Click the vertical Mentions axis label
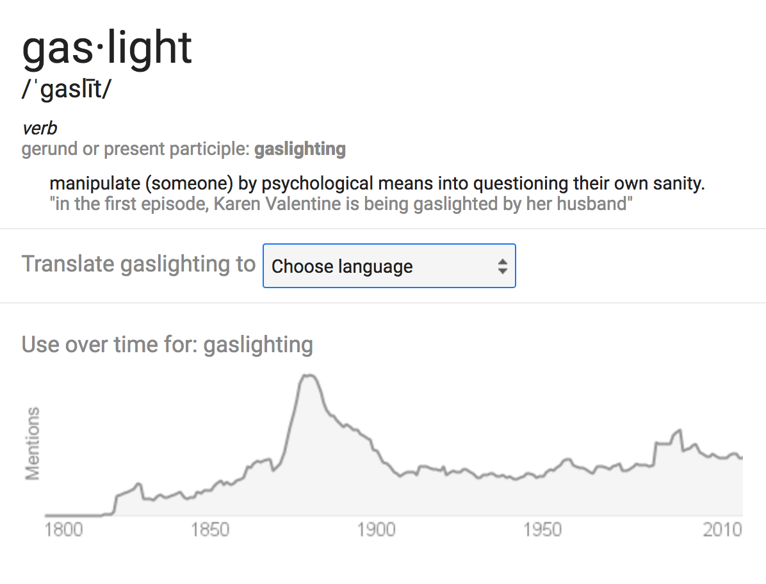Viewport: 766px width, 584px height. coord(32,443)
